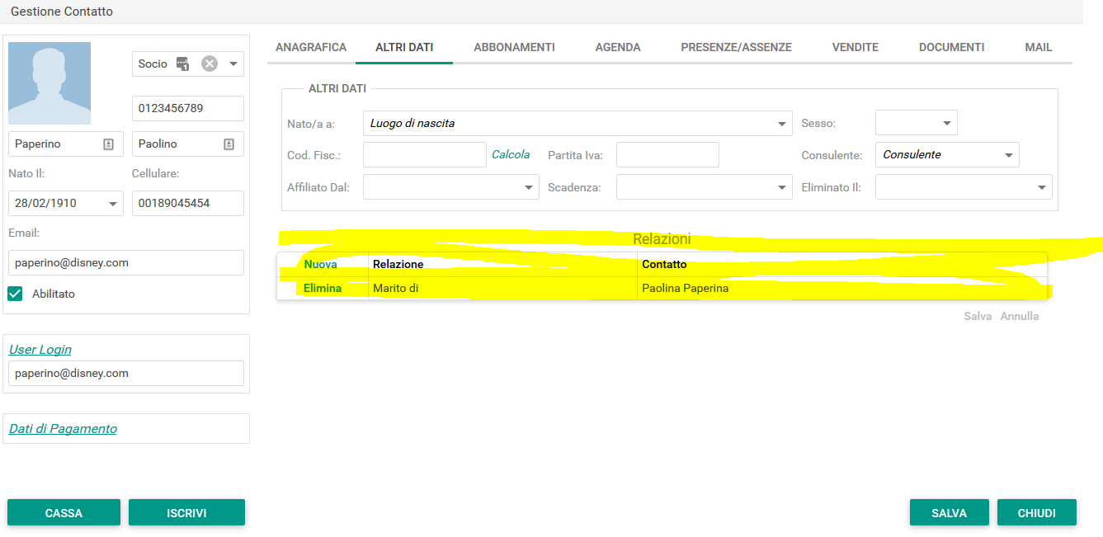Open the ABBONAMENTI tab
Image resolution: width=1103 pixels, height=537 pixels.
tap(514, 47)
